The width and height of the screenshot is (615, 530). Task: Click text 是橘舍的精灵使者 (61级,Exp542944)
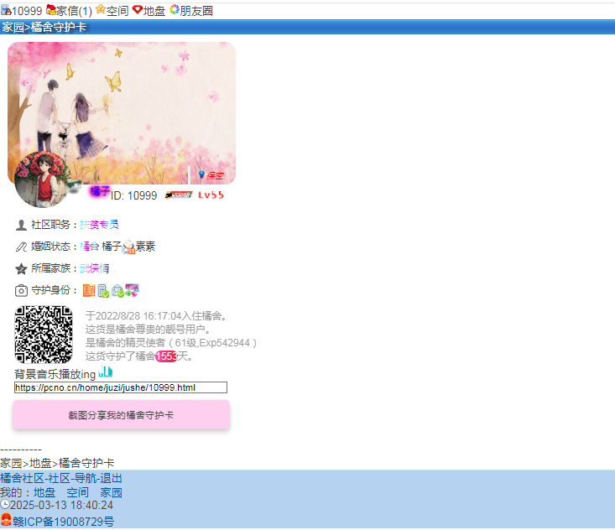point(171,343)
